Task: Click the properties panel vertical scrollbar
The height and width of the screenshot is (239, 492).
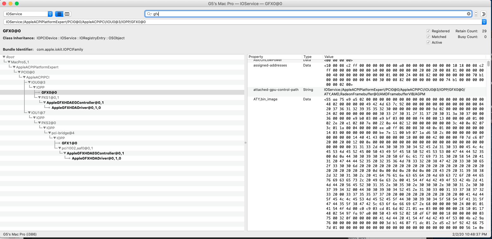Action: pos(489,64)
